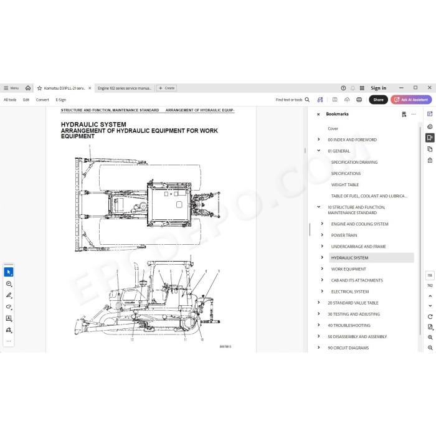
Task: Rotate the page view icon
Action: click(x=430, y=316)
